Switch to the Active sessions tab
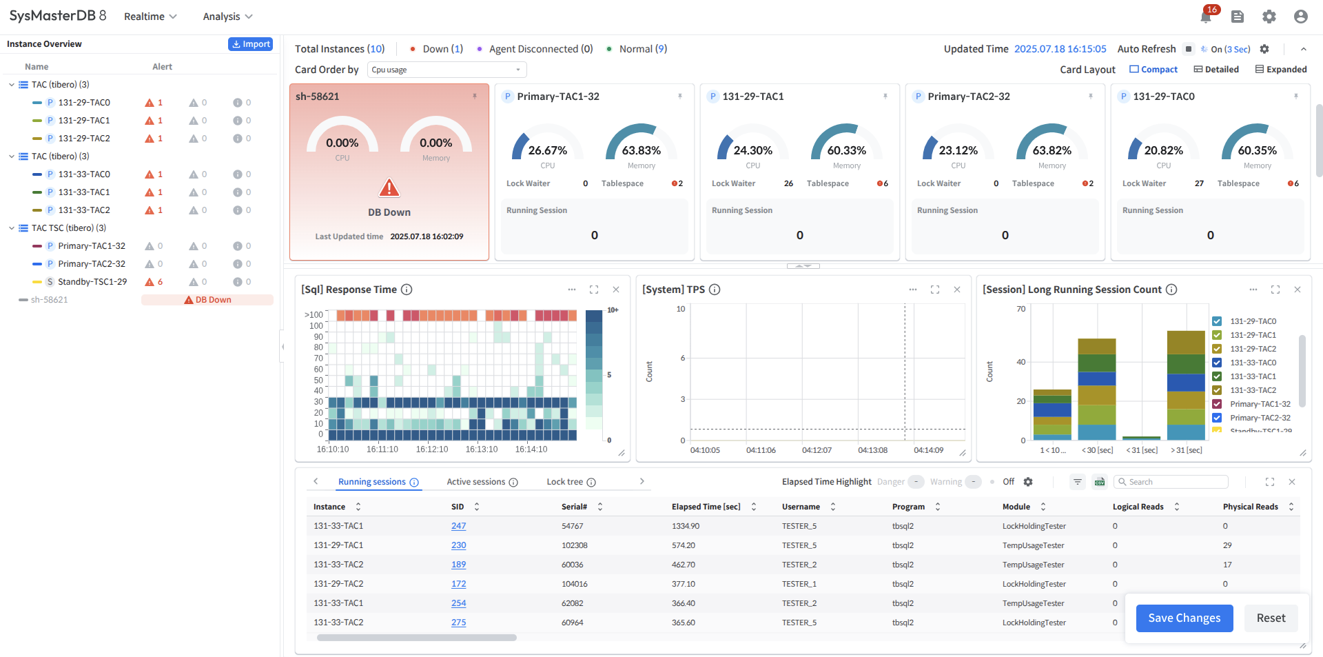The image size is (1323, 657). coord(476,482)
